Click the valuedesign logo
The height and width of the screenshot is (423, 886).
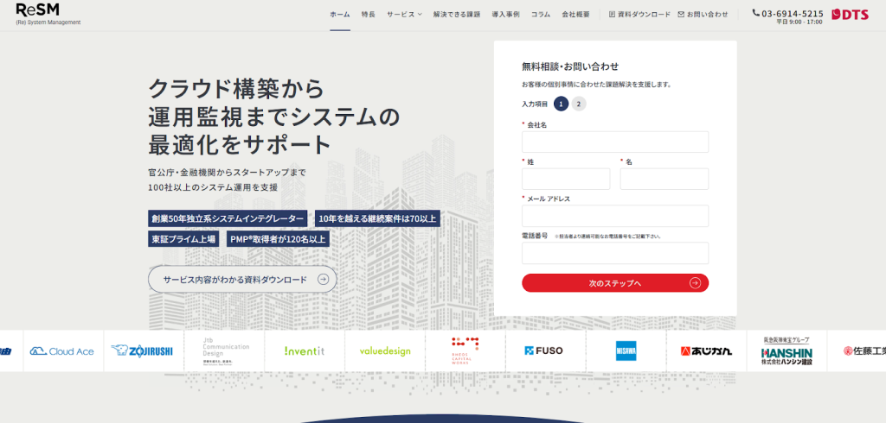385,351
